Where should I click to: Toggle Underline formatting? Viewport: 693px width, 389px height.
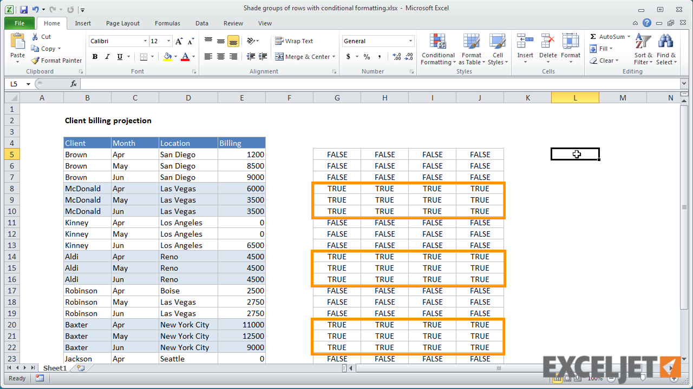[x=120, y=57]
